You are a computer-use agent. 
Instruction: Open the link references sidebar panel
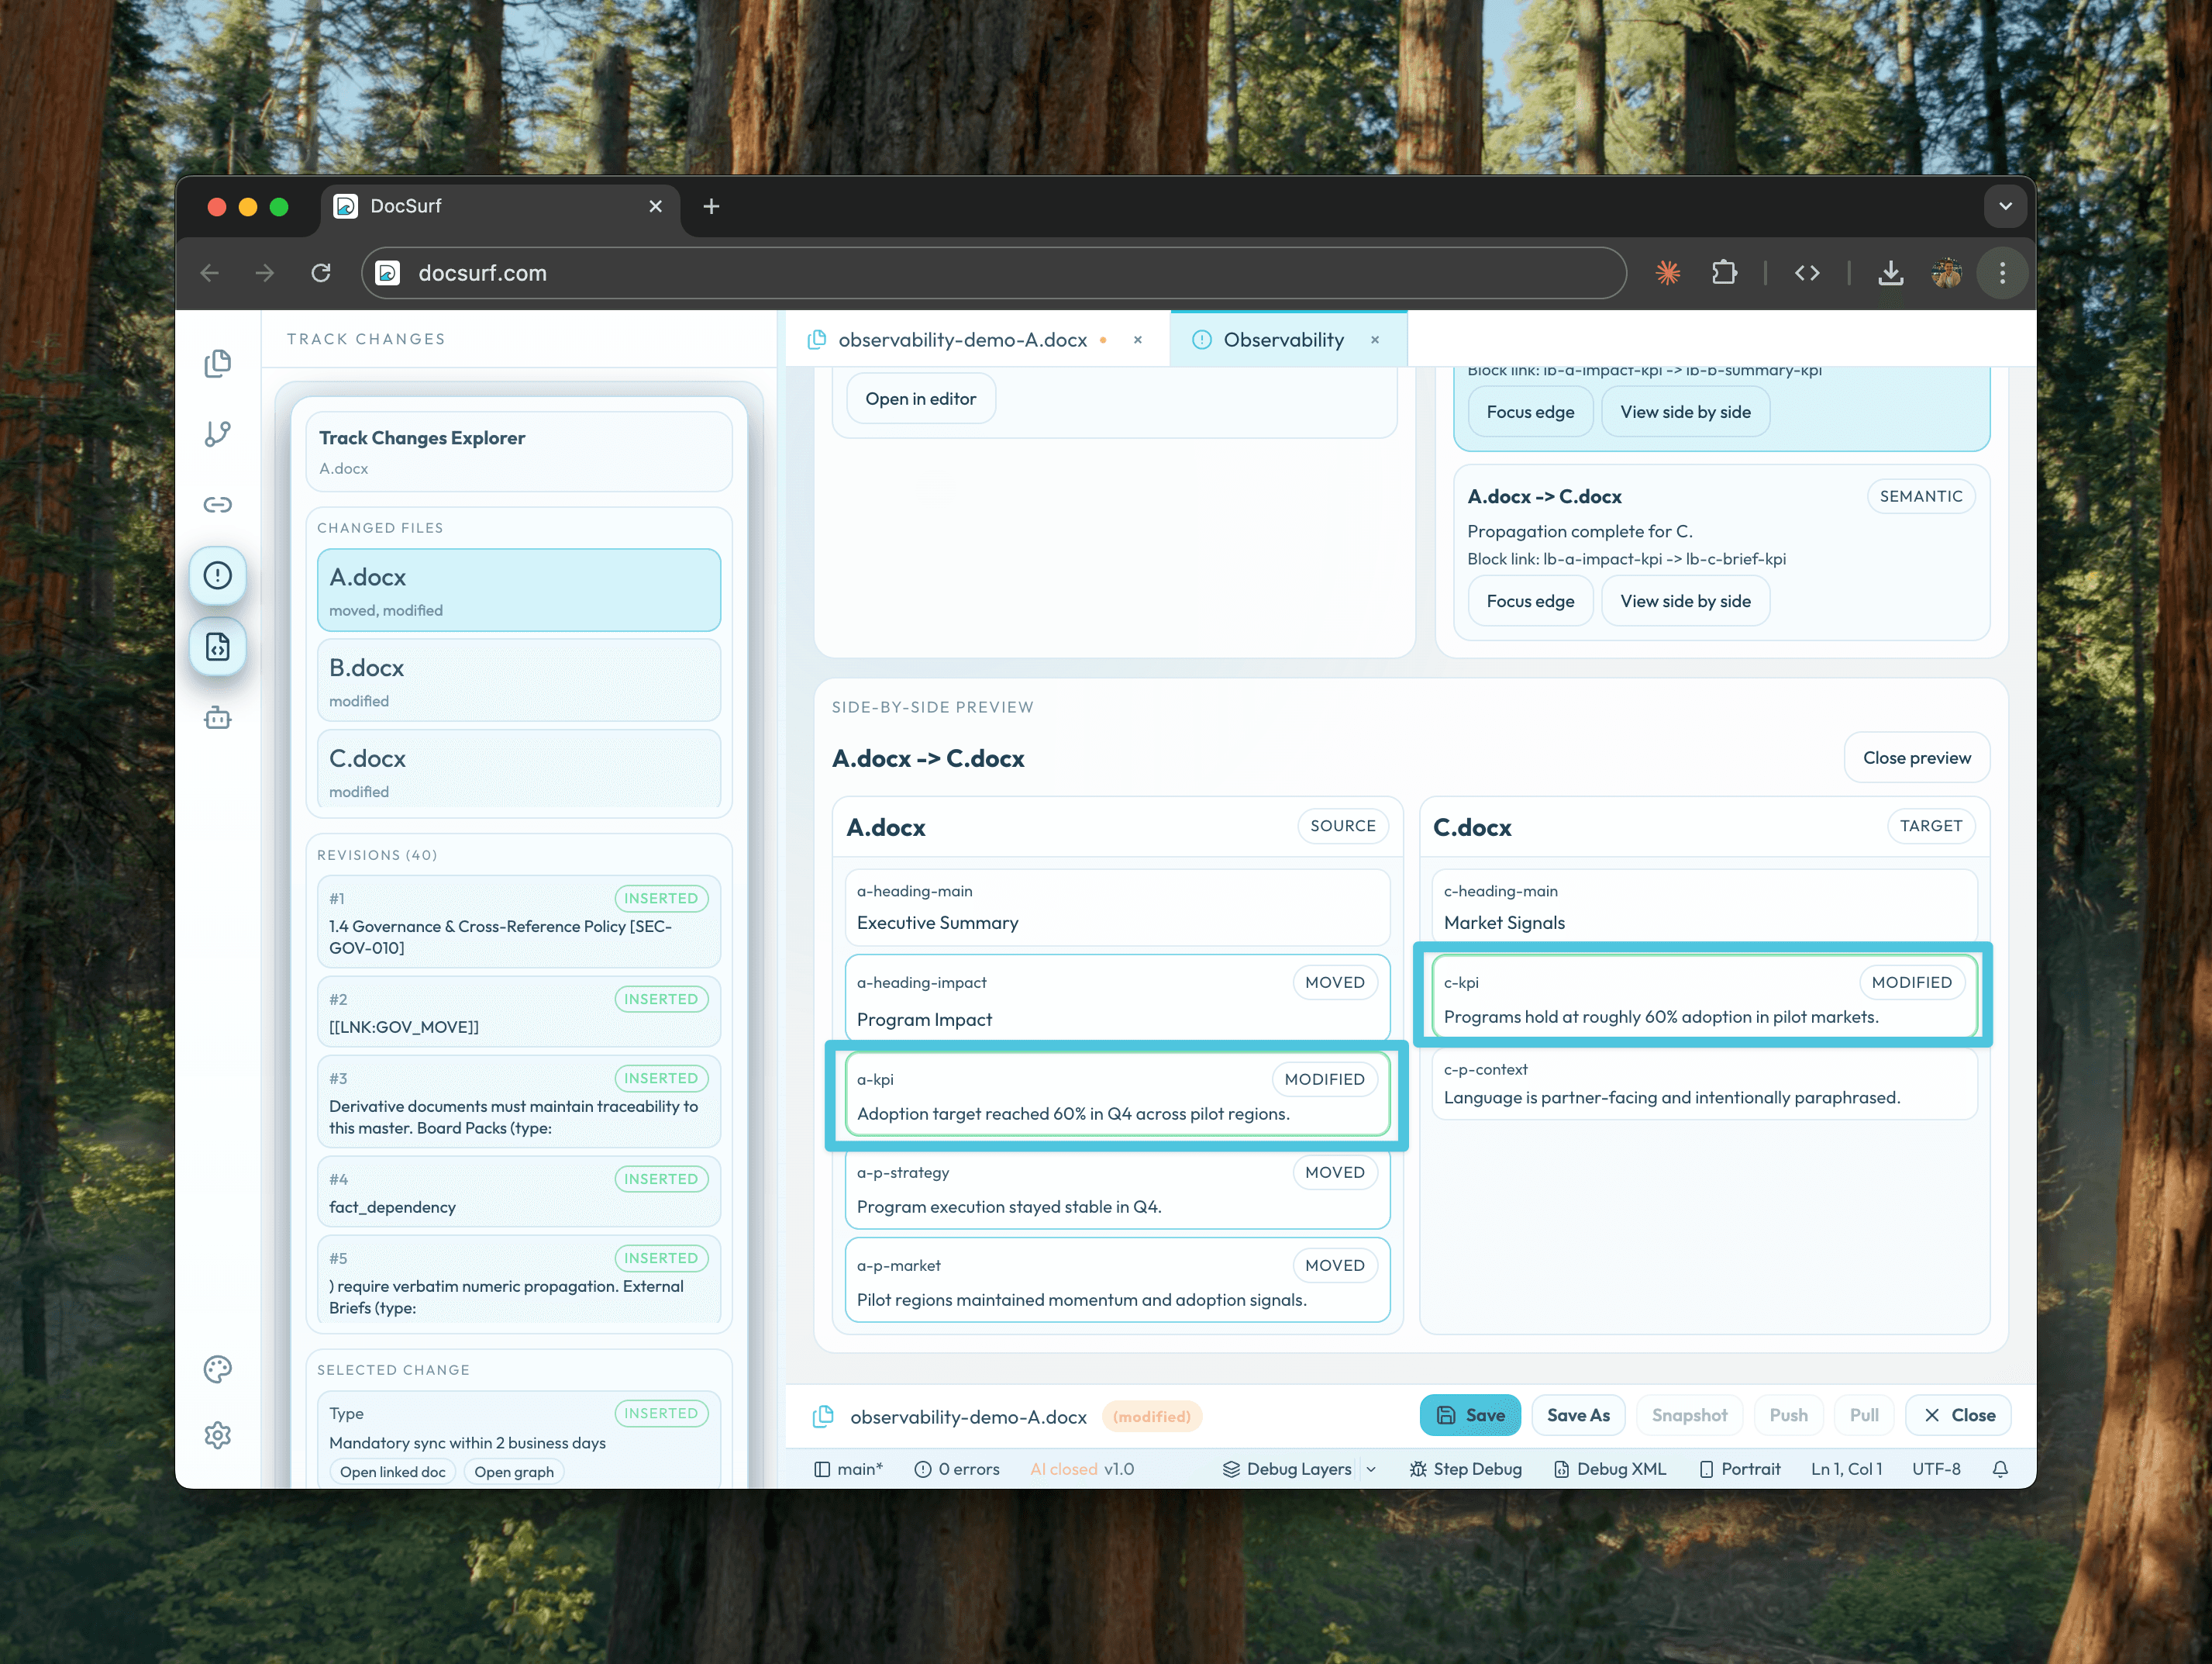point(218,504)
